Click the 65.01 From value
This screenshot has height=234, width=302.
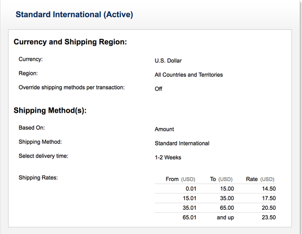(x=189, y=217)
